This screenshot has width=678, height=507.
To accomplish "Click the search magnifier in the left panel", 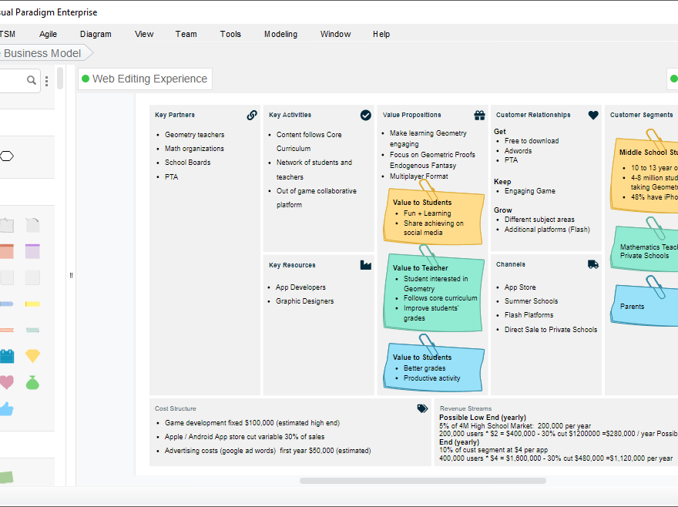I will point(31,79).
